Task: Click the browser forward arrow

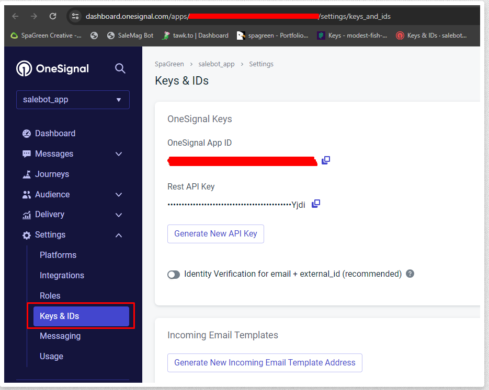Action: (x=34, y=16)
